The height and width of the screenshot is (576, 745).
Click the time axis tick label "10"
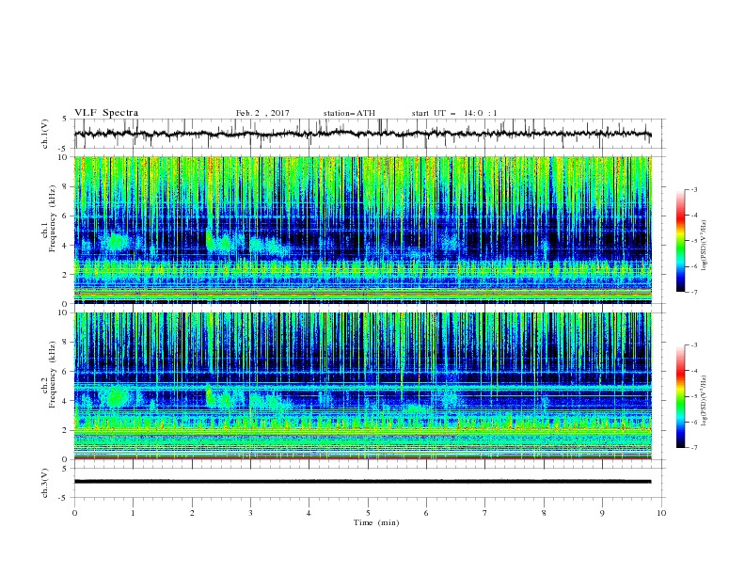661,513
